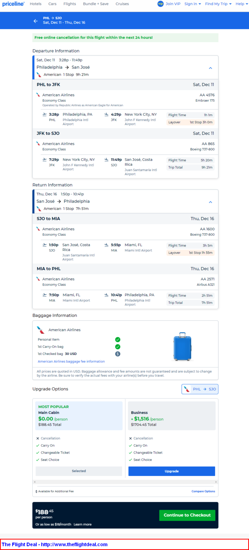249x550 pixels.
Task: Click the dollar fee icon for 1st Checked bag
Action: (x=117, y=354)
